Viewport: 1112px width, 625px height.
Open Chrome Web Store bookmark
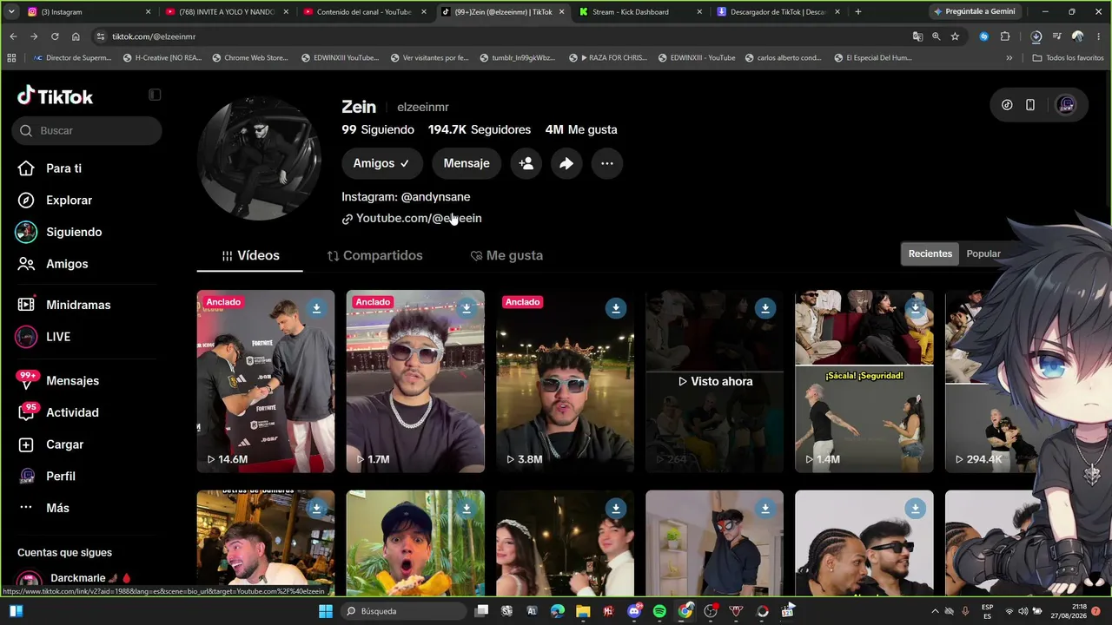[x=248, y=58]
